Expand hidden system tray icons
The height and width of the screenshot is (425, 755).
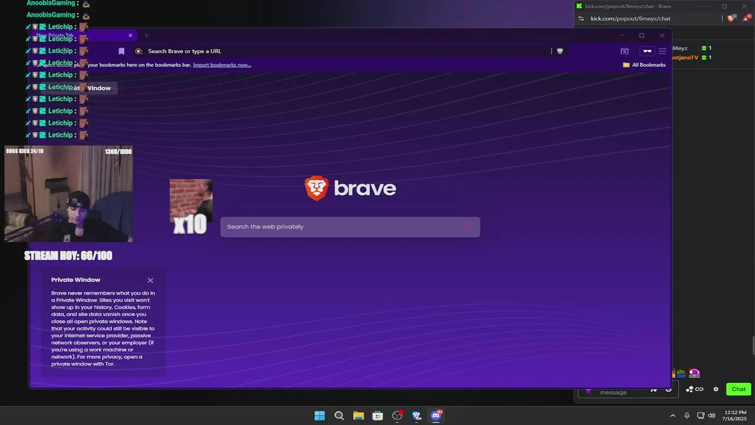(x=672, y=416)
